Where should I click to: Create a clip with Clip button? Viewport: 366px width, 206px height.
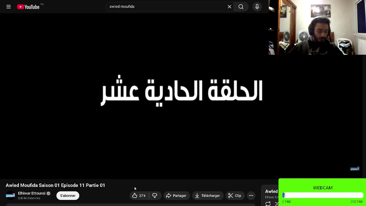click(234, 196)
